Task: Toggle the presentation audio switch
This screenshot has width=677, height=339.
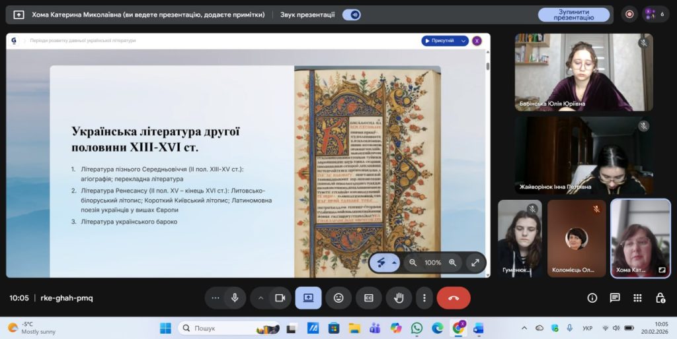Action: (351, 15)
